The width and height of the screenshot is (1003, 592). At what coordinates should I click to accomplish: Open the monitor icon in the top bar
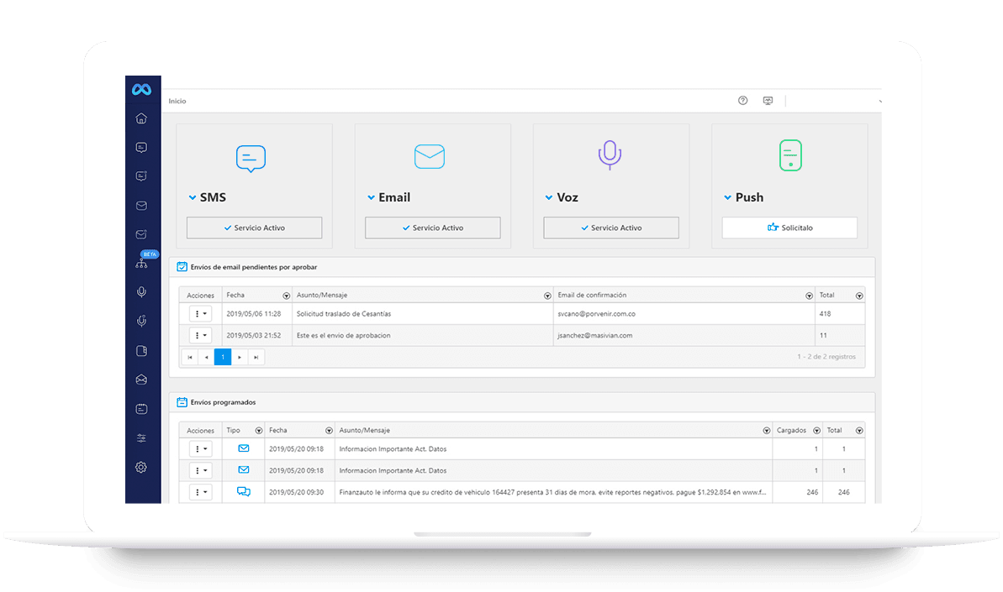tap(768, 100)
